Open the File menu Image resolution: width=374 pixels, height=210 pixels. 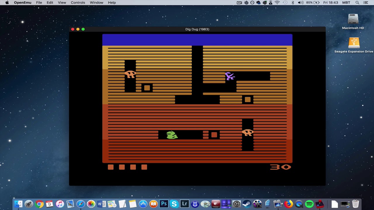click(x=39, y=3)
